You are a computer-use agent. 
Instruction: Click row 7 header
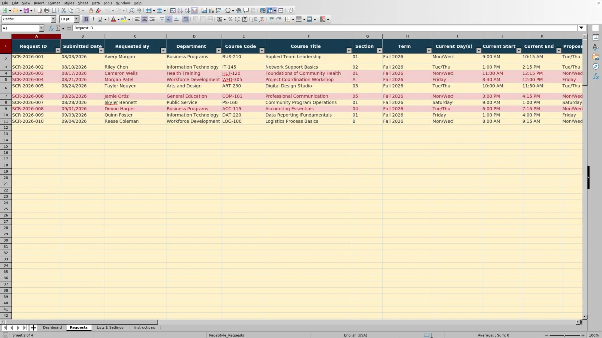pyautogui.click(x=6, y=96)
